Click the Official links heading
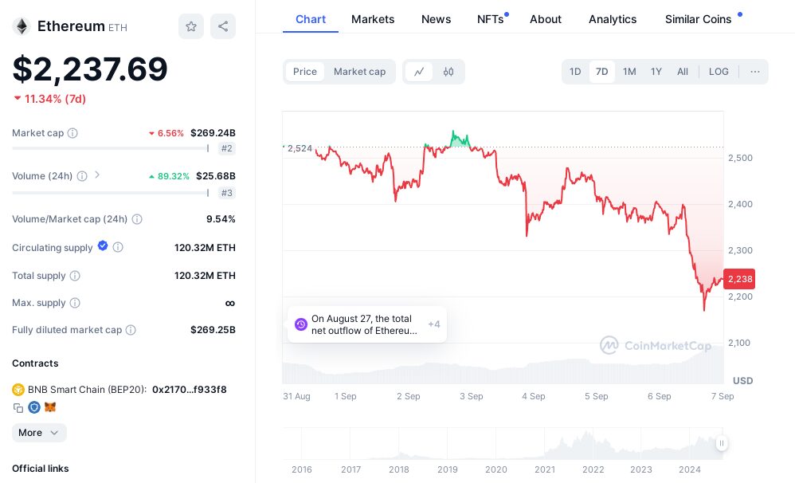The height and width of the screenshot is (483, 795). click(40, 469)
